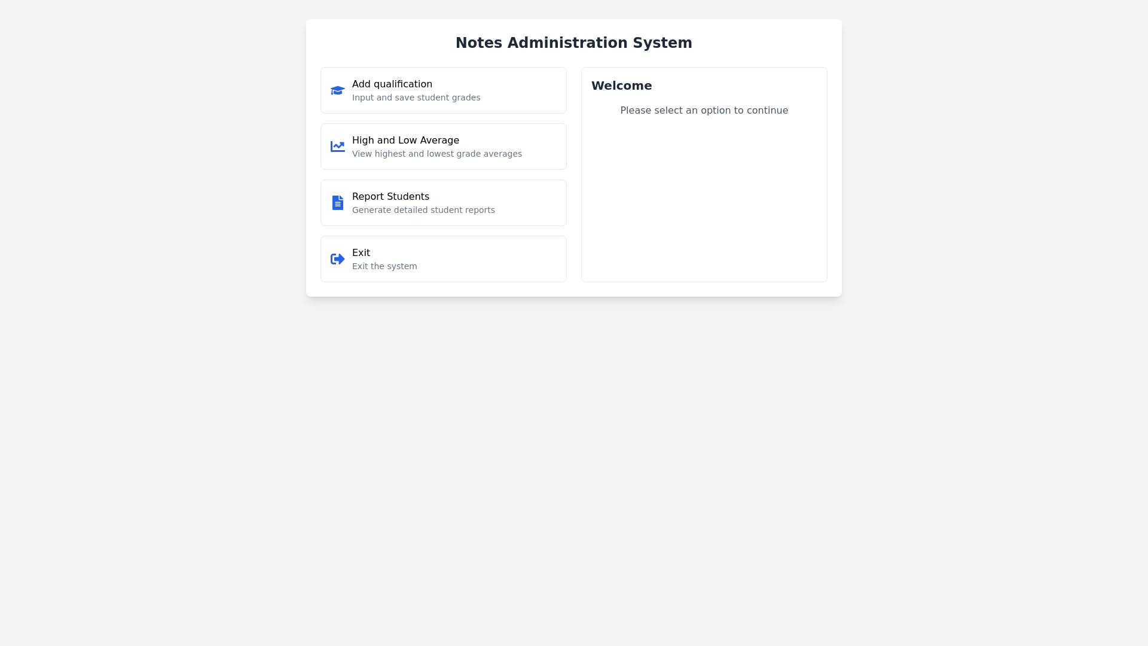Click the blue document report icon
1148x646 pixels.
[x=337, y=203]
